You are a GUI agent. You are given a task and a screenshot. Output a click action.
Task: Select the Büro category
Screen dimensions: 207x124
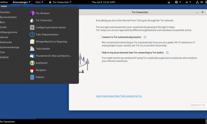pyautogui.click(x=3, y=22)
